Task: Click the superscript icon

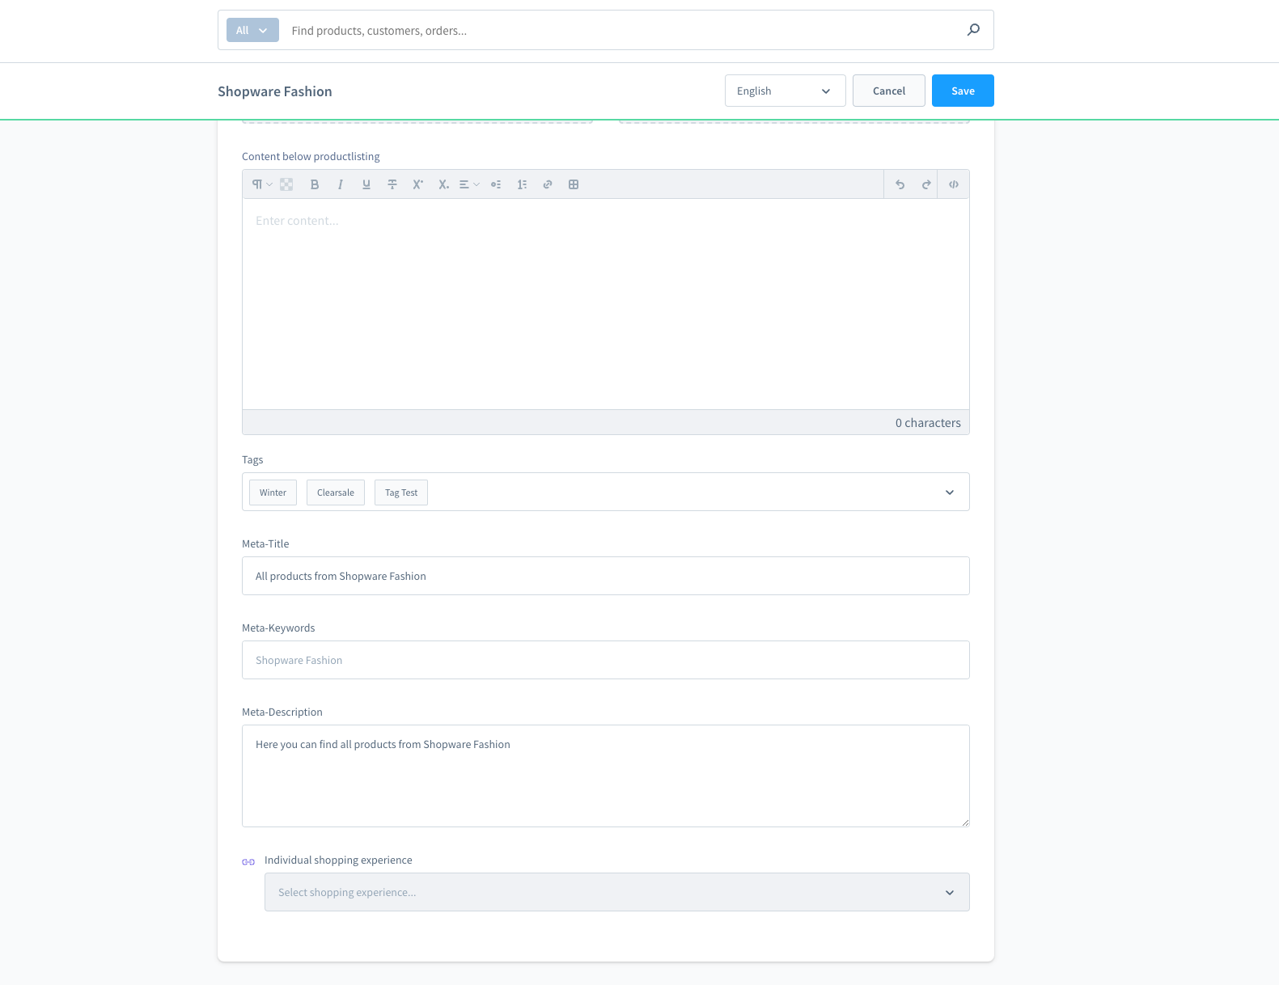Action: 417,184
